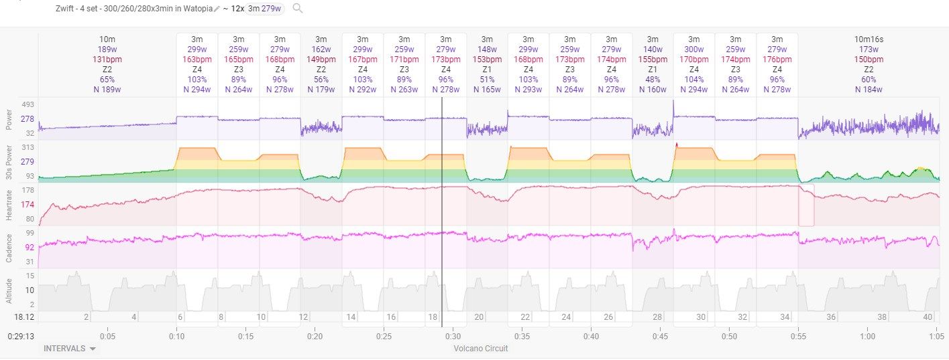This screenshot has height=360, width=949.
Task: Select the 3m 162w Z2 recovery interval
Action: tap(321, 64)
